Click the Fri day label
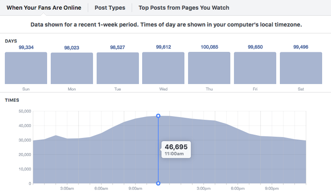This screenshot has width=331, height=191. 255,89
